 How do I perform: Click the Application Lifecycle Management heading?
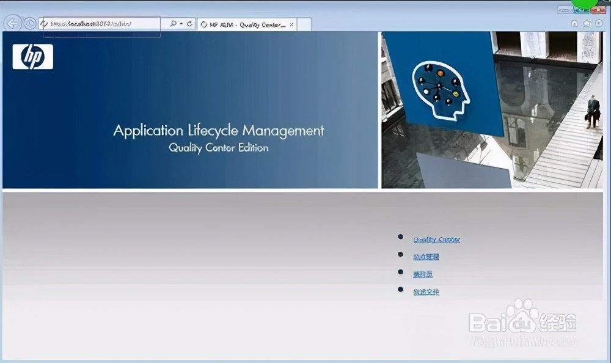[219, 131]
